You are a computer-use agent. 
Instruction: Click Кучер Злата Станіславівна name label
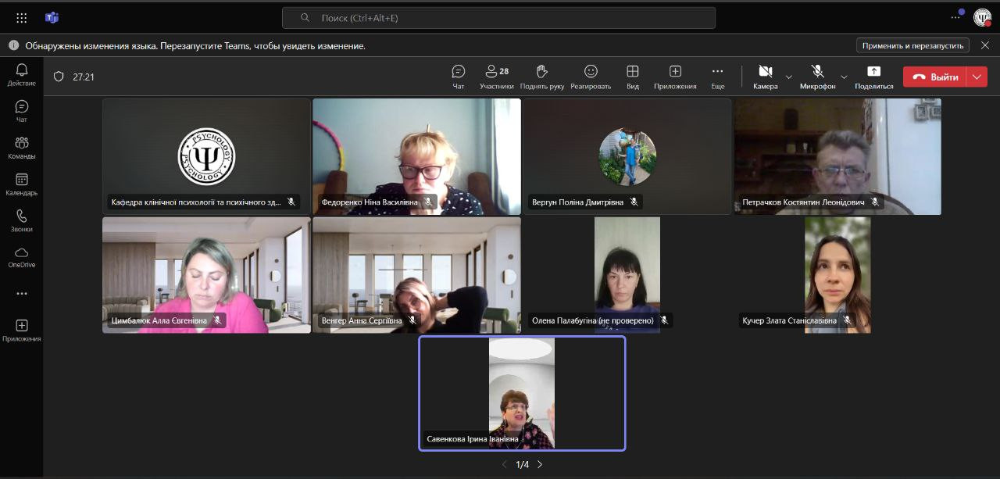click(789, 320)
